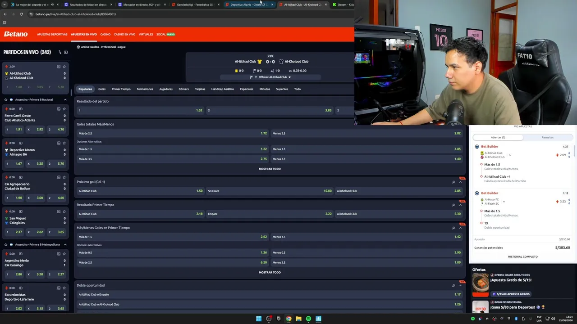Collapse the Próximo gol (Gol 1) market
This screenshot has height=324, width=577.
pyautogui.click(x=460, y=182)
